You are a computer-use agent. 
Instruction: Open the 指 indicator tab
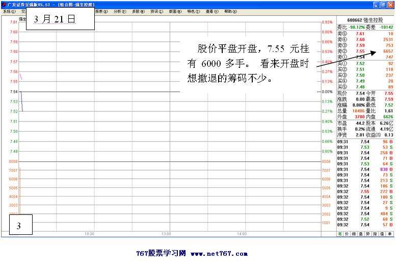click(376, 233)
